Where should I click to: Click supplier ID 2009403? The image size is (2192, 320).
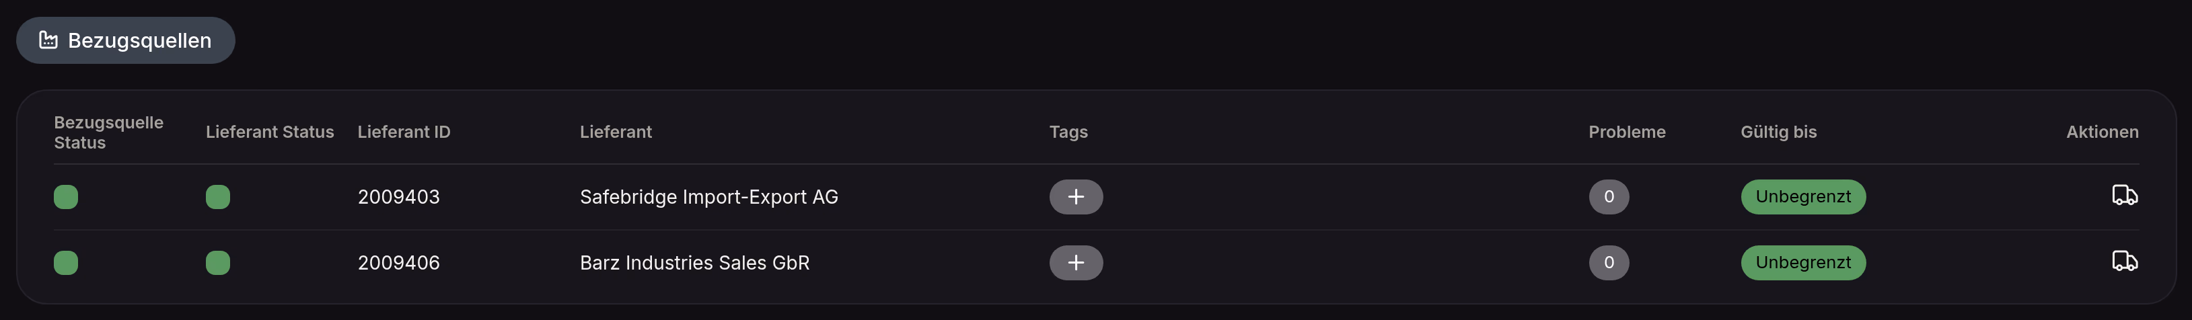point(398,196)
